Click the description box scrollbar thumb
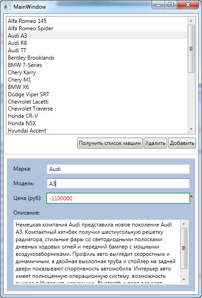The width and height of the screenshot is (202, 298). click(x=184, y=248)
